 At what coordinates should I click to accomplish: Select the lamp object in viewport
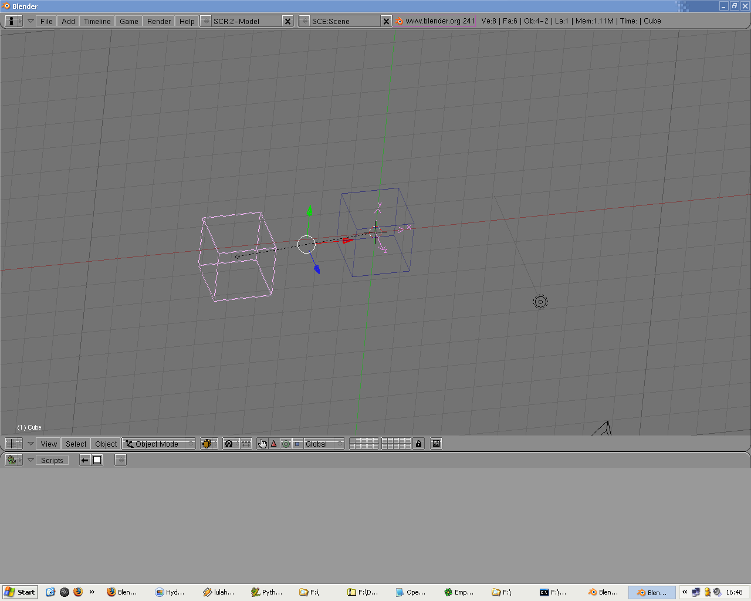point(540,302)
